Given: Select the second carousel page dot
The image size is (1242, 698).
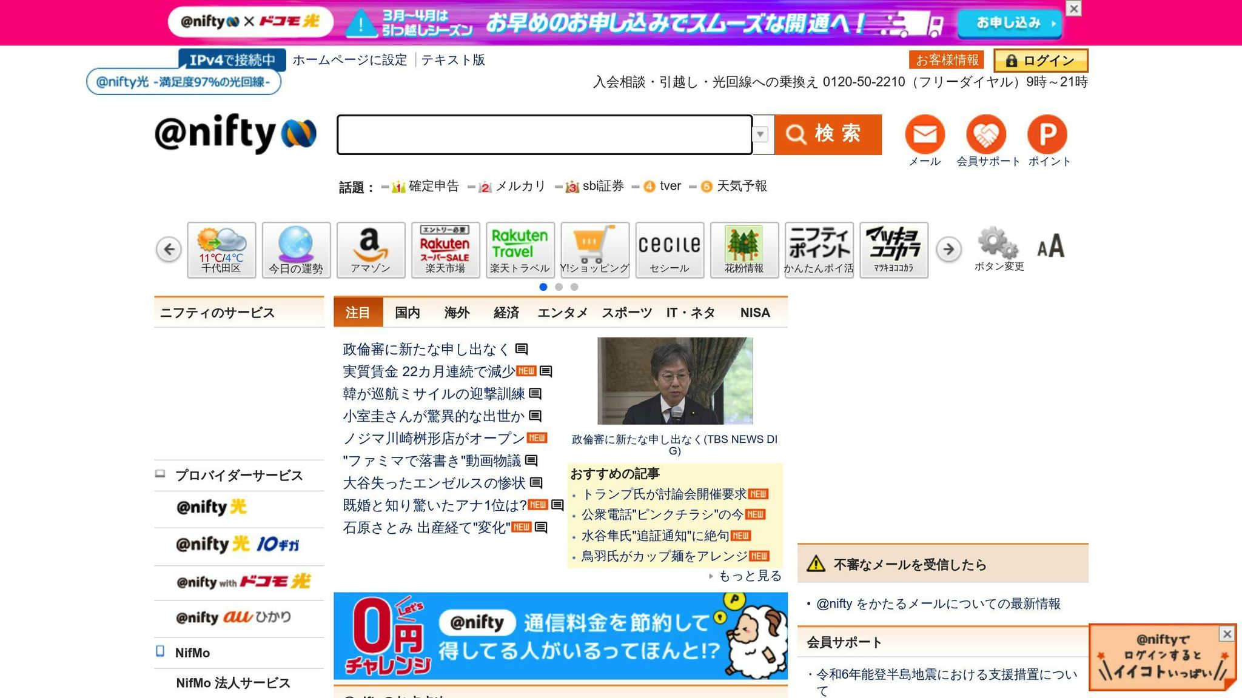Looking at the screenshot, I should pos(559,287).
